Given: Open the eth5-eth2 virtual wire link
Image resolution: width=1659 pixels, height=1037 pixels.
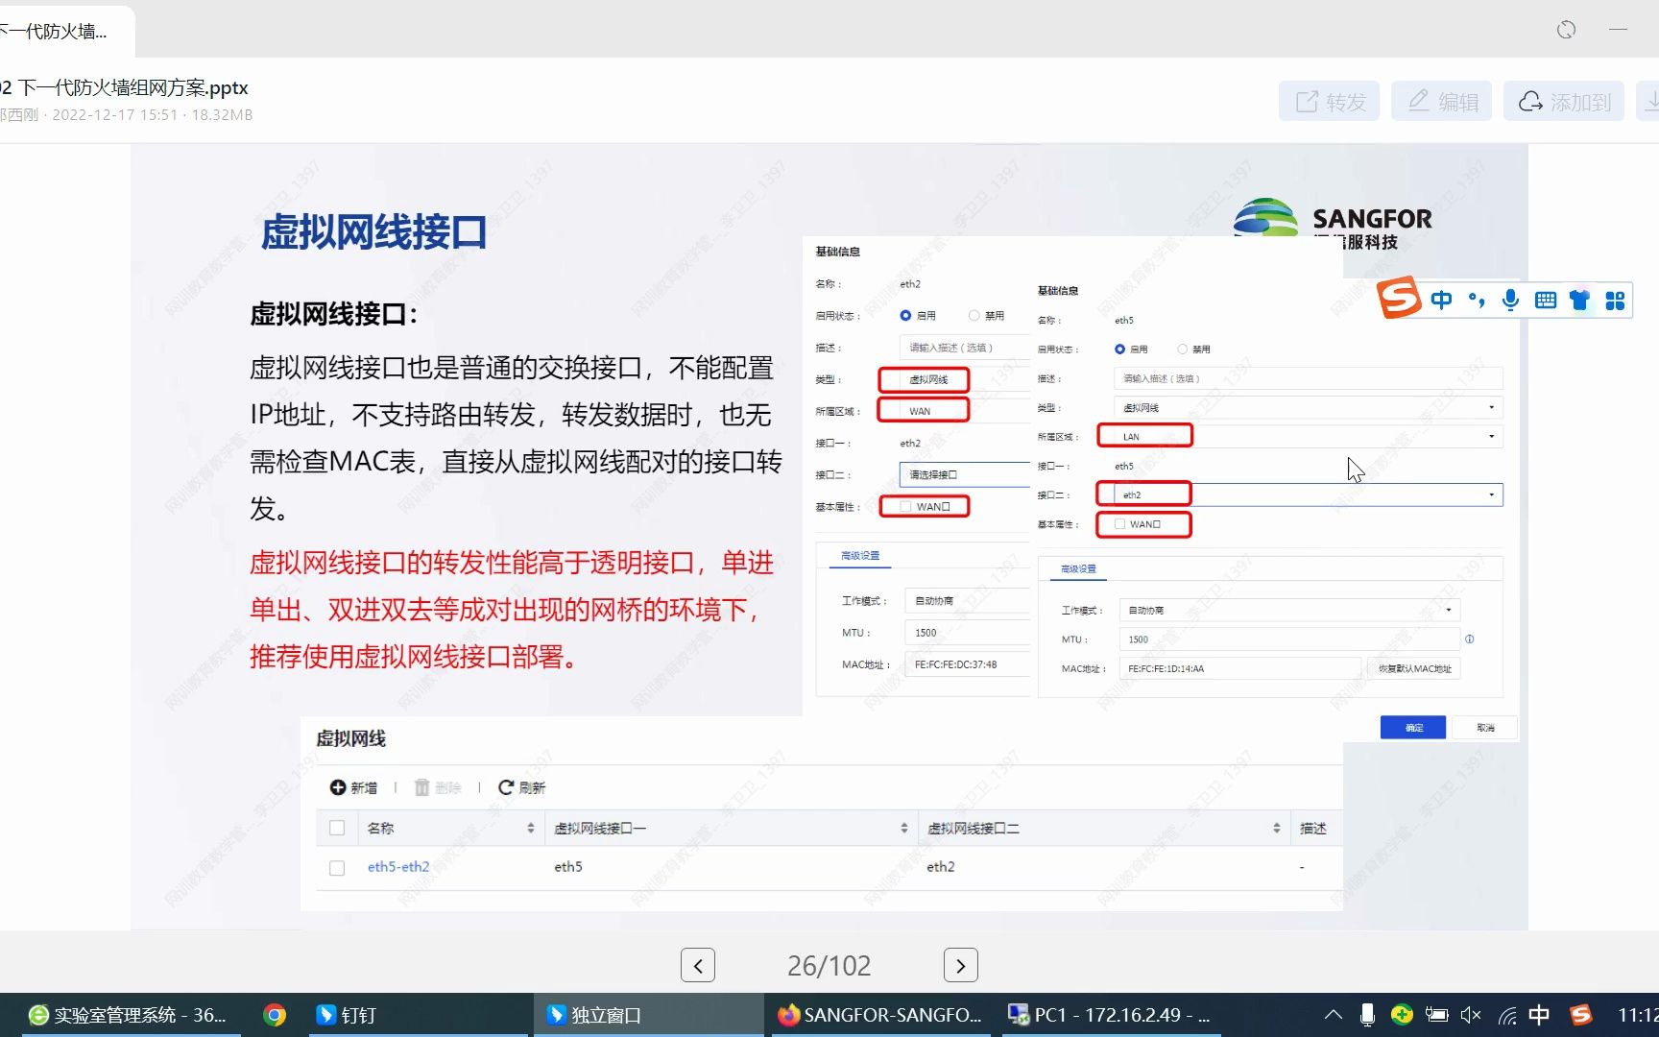Looking at the screenshot, I should pos(398,866).
